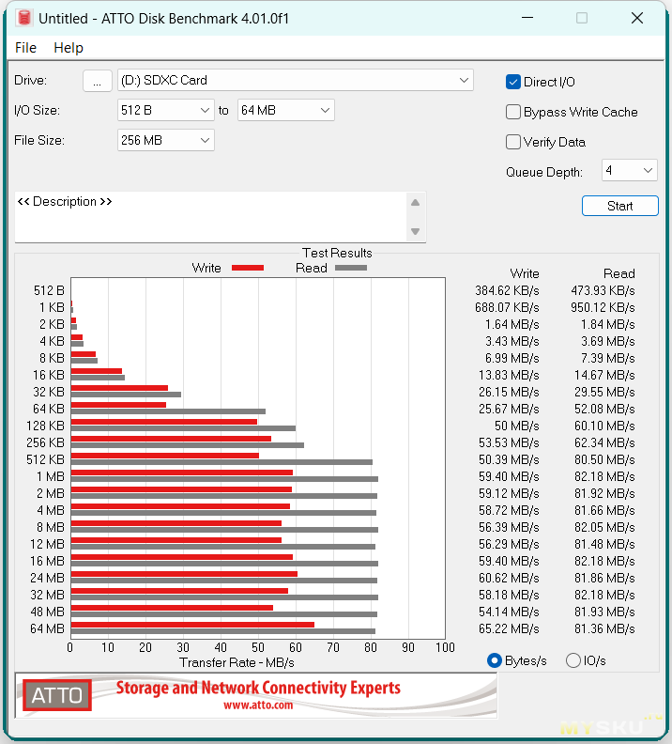Click the 4 KB row label

(x=52, y=342)
